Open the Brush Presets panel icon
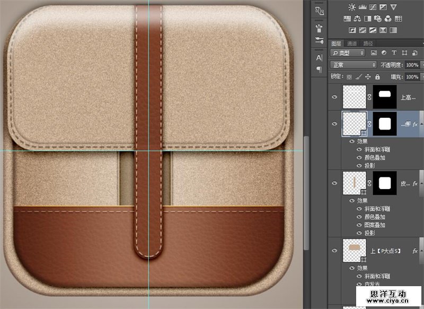This screenshot has height=309, width=424. coord(319,28)
